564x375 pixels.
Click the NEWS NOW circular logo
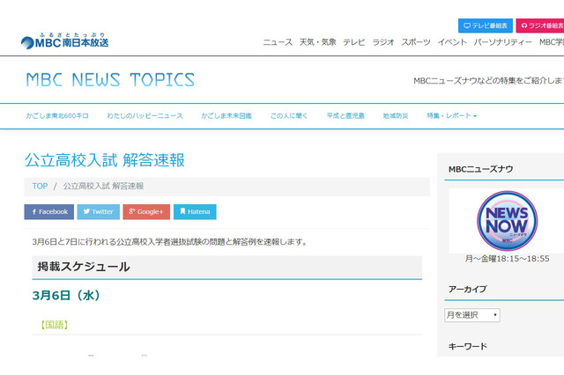507,221
